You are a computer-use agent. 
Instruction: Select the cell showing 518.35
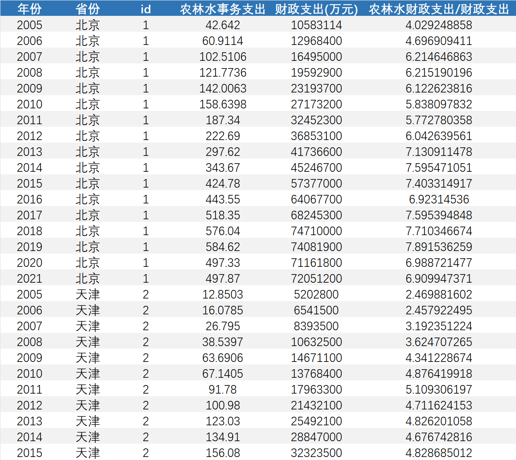(x=223, y=215)
